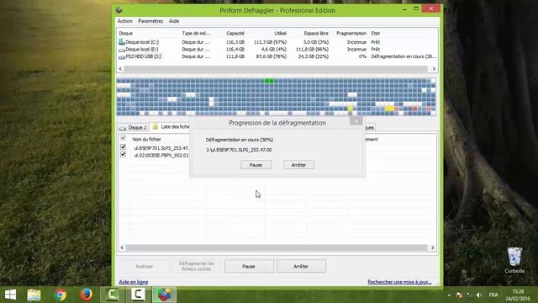The height and width of the screenshot is (303, 538).
Task: Open the Aide en ligne link
Action: [x=134, y=282]
